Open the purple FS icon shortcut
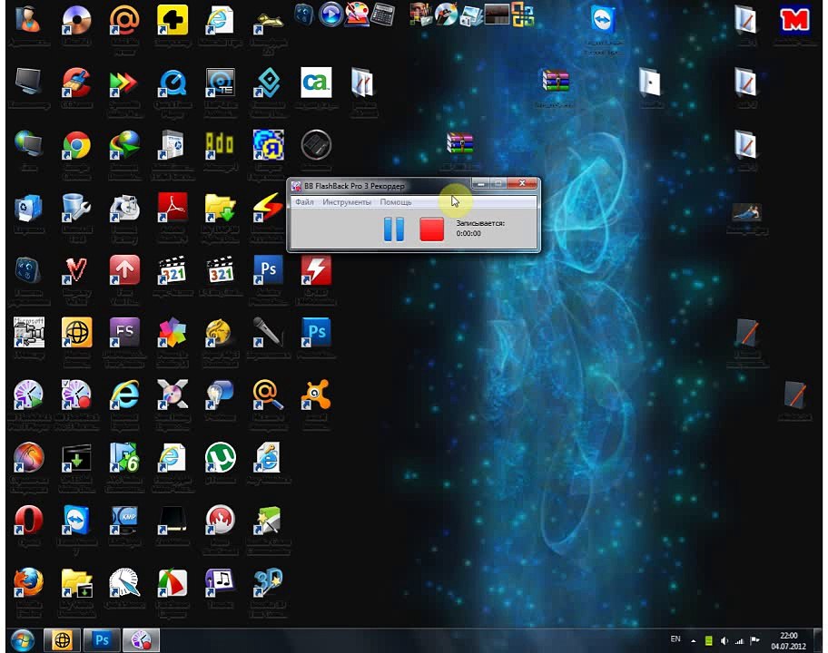Image resolution: width=828 pixels, height=653 pixels. point(124,332)
